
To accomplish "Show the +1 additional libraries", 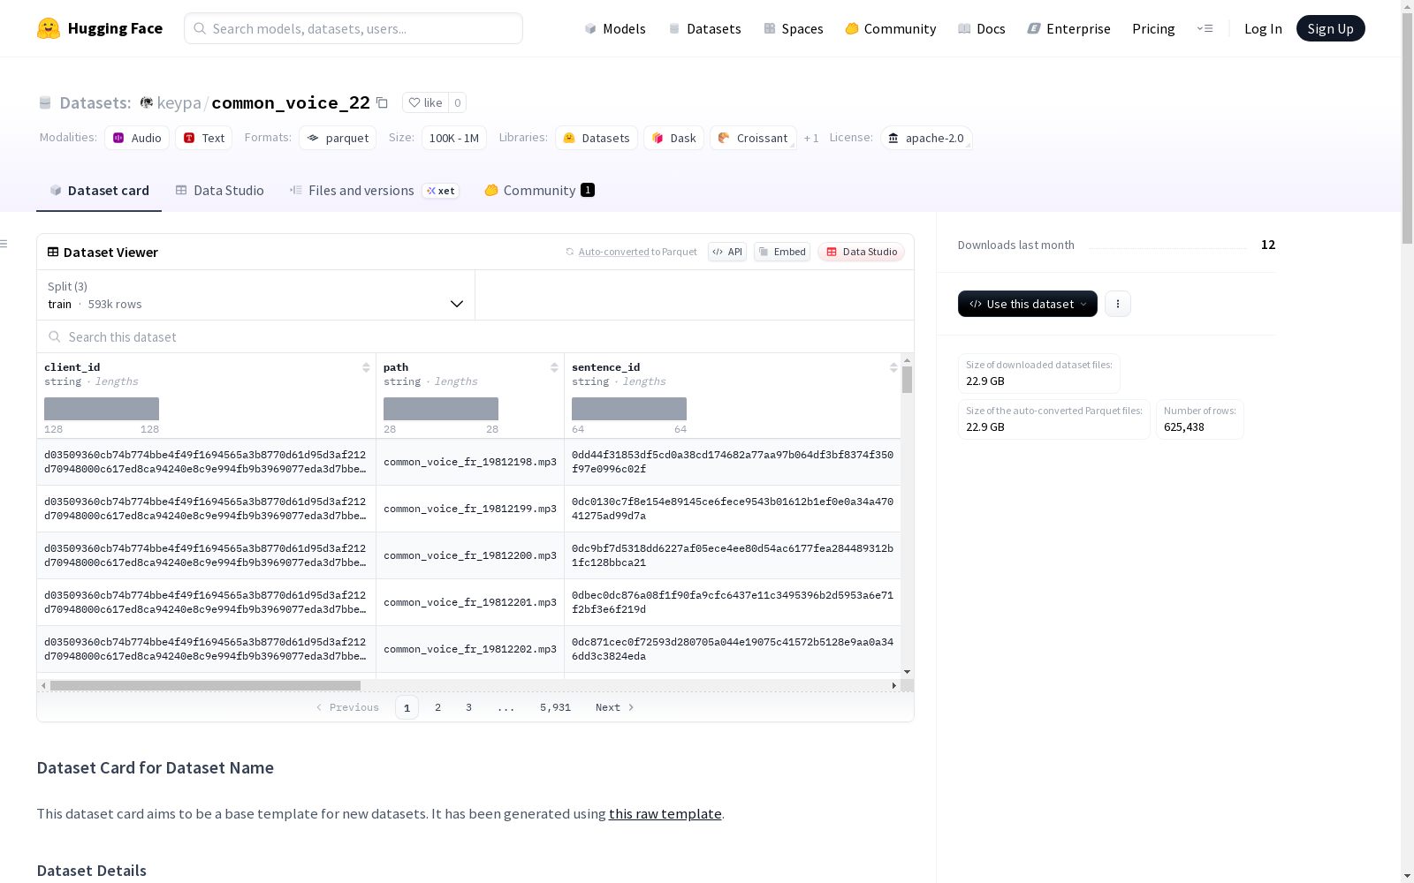I will 811,138.
